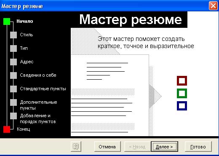Viewport: 219px width, 156px height.
Task: Click the dark red square graphic
Action: click(x=182, y=81)
